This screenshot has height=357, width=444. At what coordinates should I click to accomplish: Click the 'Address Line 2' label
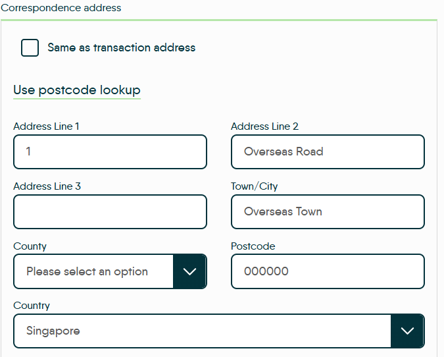(x=264, y=126)
